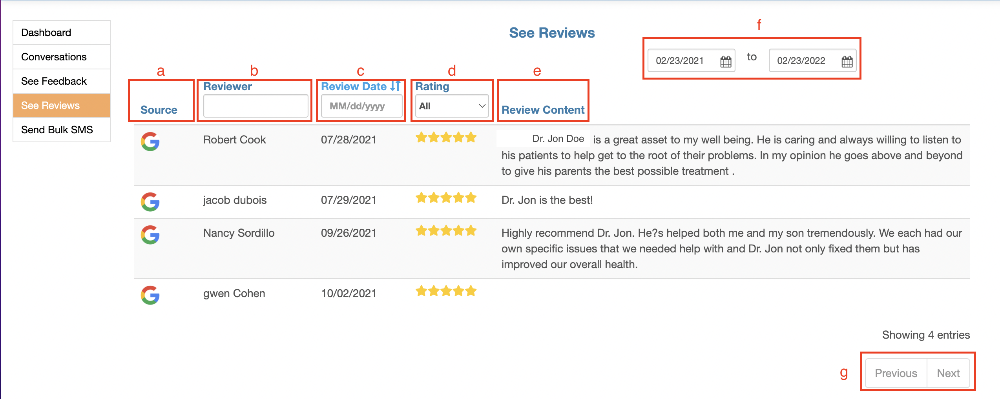Click the Review Date sort arrows icon
The width and height of the screenshot is (1000, 399).
click(x=395, y=86)
